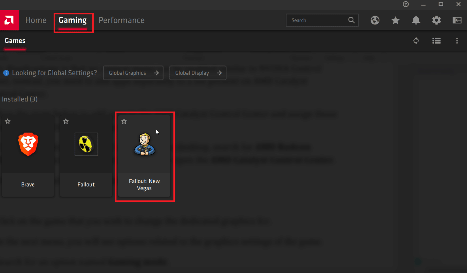Open the web browser globe icon
The width and height of the screenshot is (467, 273).
375,20
